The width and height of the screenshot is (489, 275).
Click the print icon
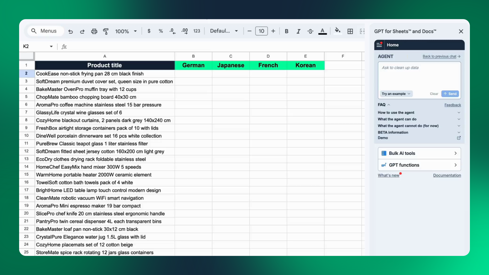click(94, 31)
